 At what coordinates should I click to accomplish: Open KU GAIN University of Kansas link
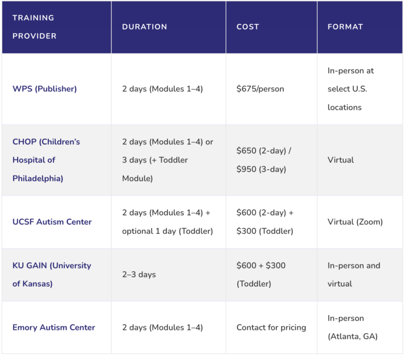click(x=52, y=274)
